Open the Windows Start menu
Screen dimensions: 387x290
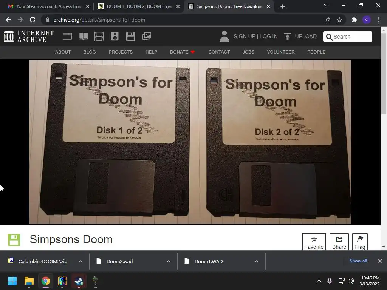[x=12, y=281]
